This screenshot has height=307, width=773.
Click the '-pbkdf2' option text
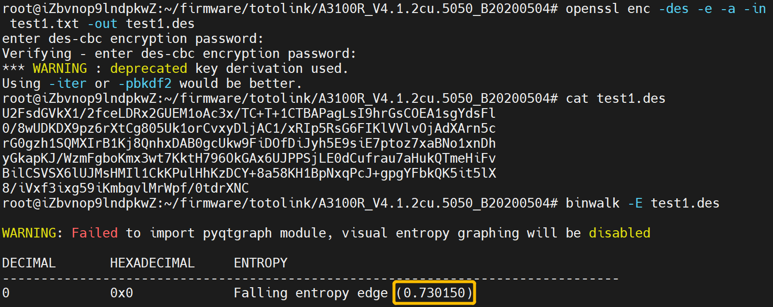(x=145, y=84)
